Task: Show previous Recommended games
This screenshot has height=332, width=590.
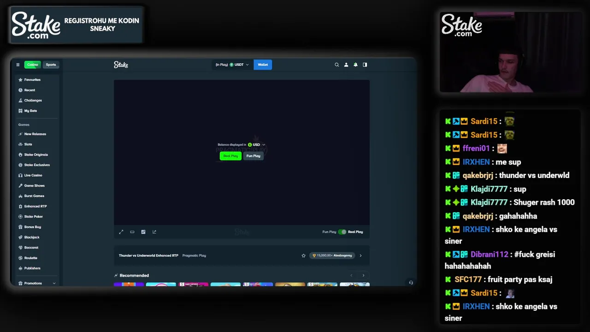Action: (x=351, y=275)
